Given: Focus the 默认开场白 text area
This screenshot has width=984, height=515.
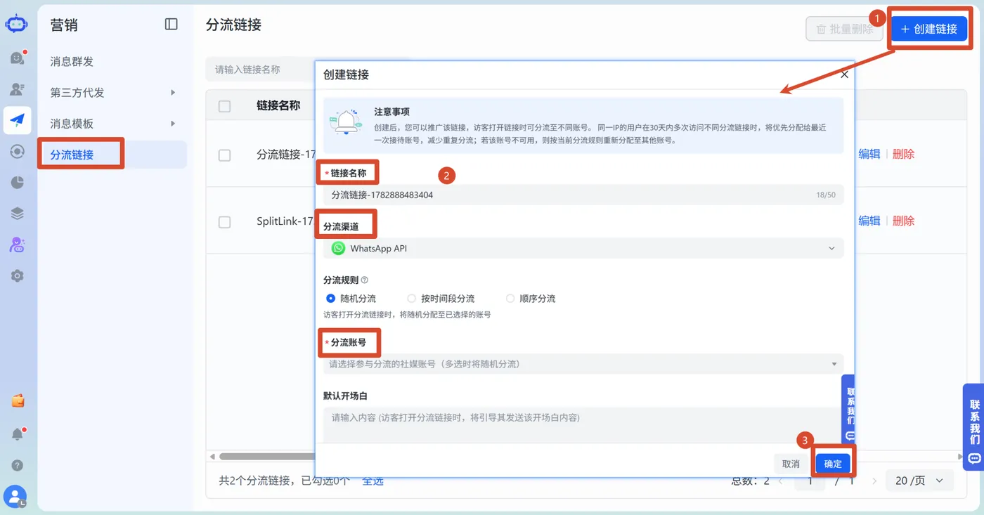Looking at the screenshot, I should [x=583, y=424].
